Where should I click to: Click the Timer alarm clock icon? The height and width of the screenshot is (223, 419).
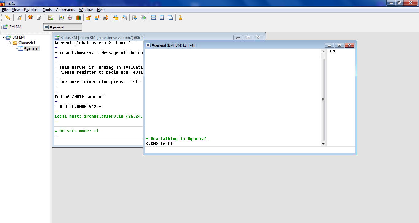[x=70, y=18]
